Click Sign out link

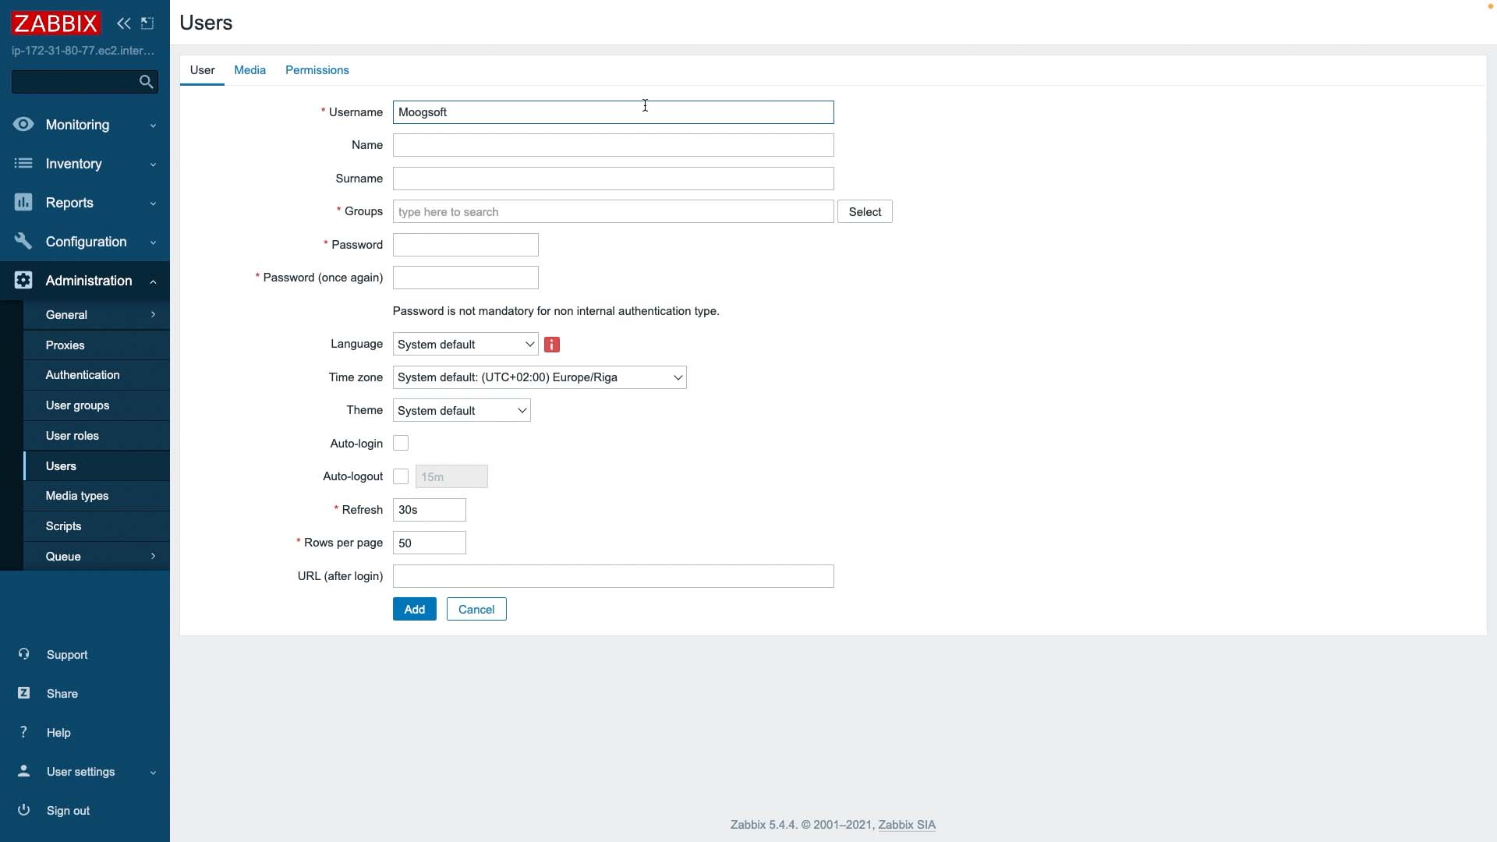pyautogui.click(x=68, y=811)
